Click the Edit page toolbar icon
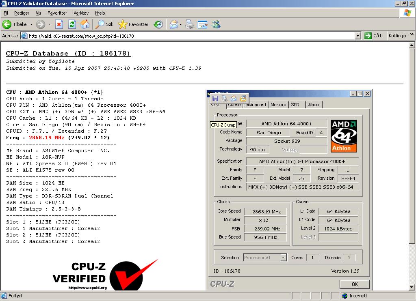416x301 pixels. (x=202, y=24)
